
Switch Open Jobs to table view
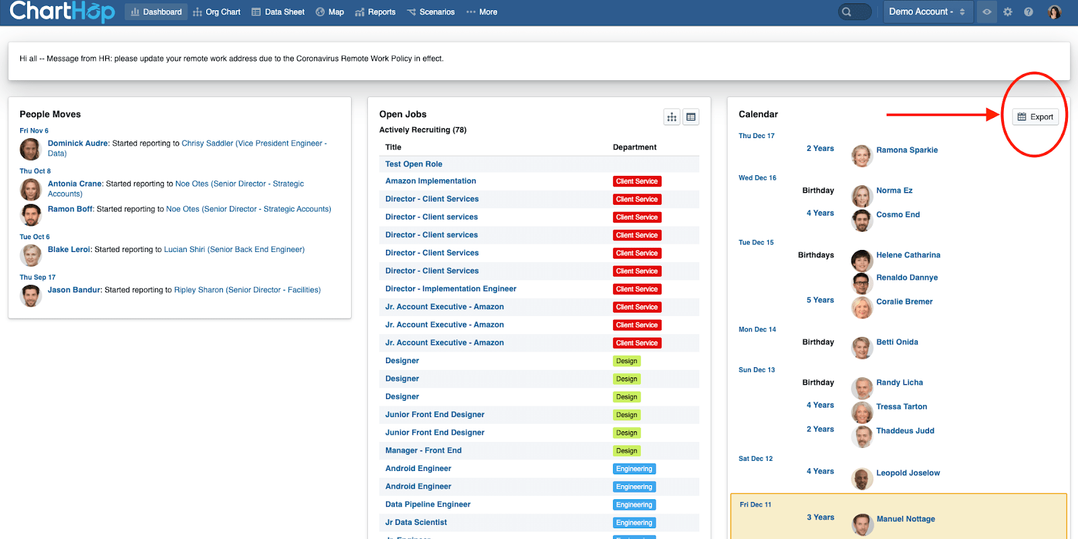pos(691,117)
